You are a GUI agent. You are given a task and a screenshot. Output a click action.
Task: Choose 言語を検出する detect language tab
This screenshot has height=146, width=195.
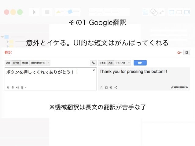tap(38, 63)
